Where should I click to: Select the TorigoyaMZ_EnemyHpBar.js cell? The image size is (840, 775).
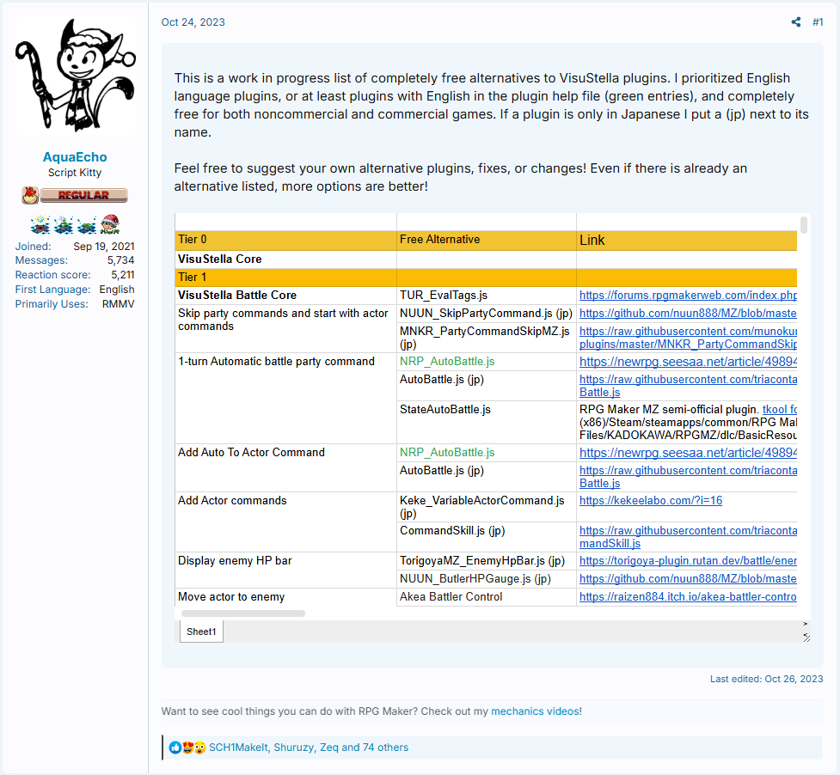[487, 561]
